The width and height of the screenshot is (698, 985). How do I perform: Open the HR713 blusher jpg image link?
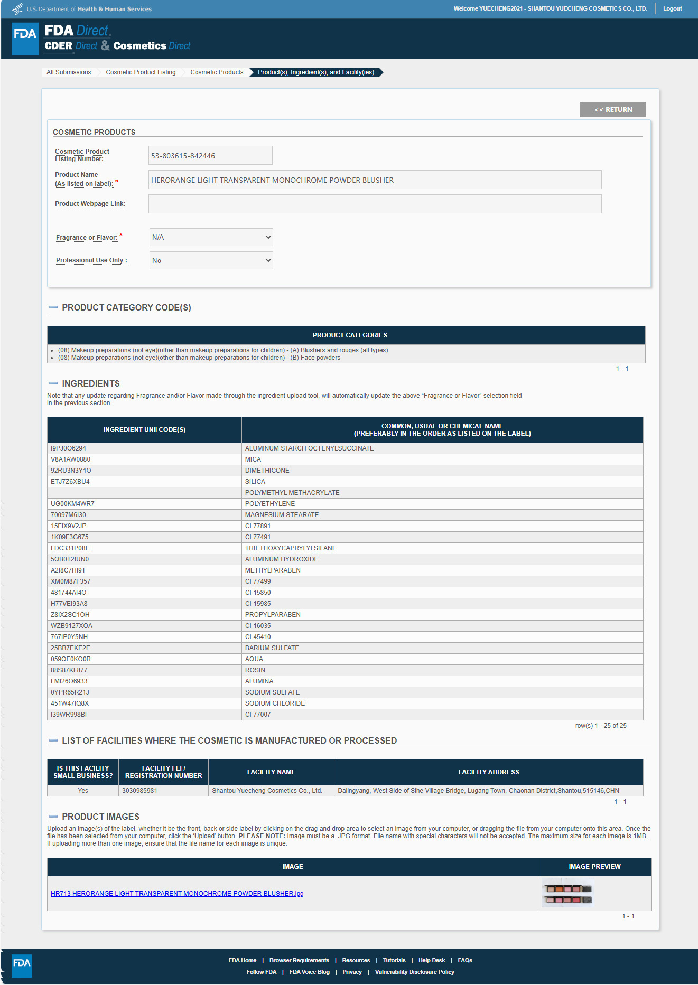pyautogui.click(x=177, y=894)
